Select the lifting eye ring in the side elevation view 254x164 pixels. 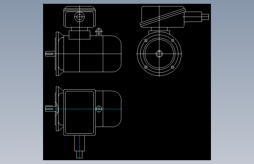click(x=99, y=31)
